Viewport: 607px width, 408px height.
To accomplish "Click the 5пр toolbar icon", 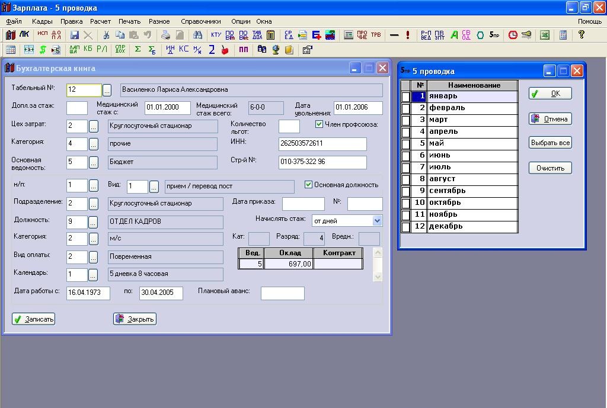I will click(494, 35).
